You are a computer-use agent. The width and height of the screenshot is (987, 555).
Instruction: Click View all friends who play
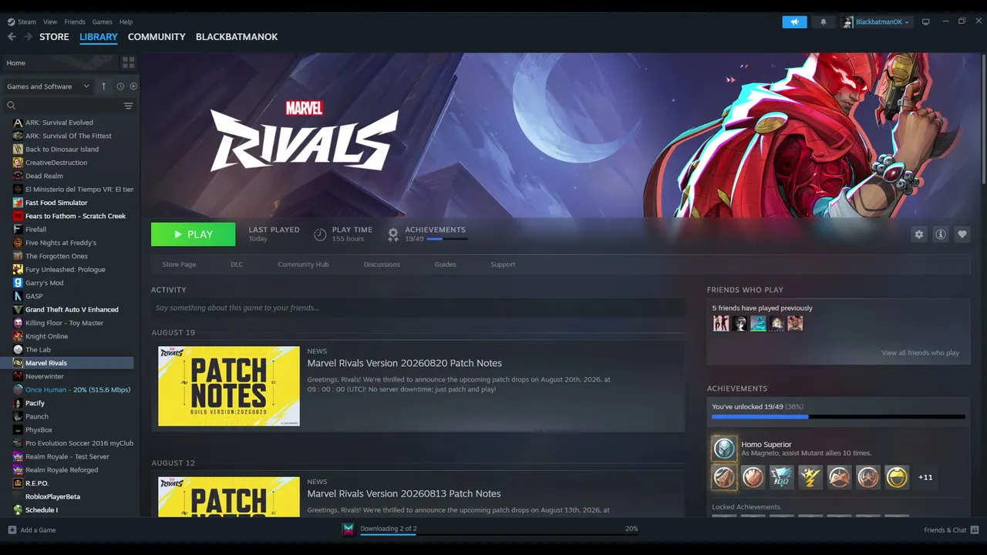pyautogui.click(x=920, y=353)
